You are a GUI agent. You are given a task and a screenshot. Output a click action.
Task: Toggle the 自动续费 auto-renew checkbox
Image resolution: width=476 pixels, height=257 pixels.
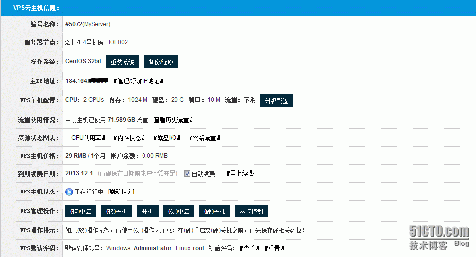pos(187,174)
